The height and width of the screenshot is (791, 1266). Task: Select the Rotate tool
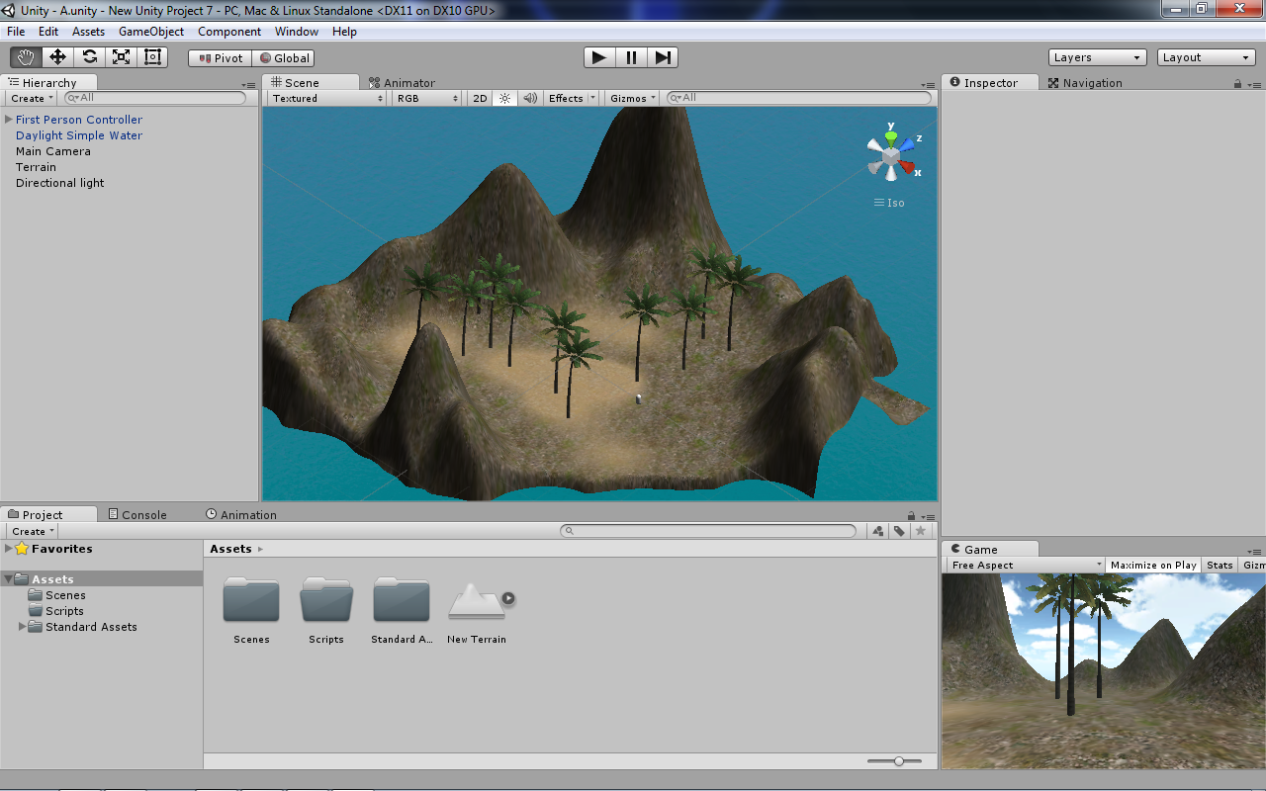[x=89, y=56]
